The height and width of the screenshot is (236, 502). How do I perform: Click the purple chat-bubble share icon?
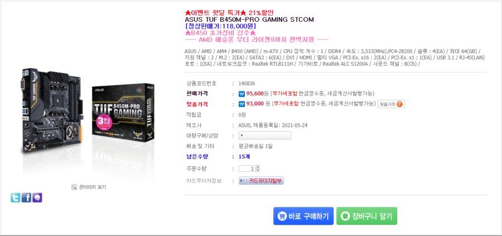[x=37, y=198]
